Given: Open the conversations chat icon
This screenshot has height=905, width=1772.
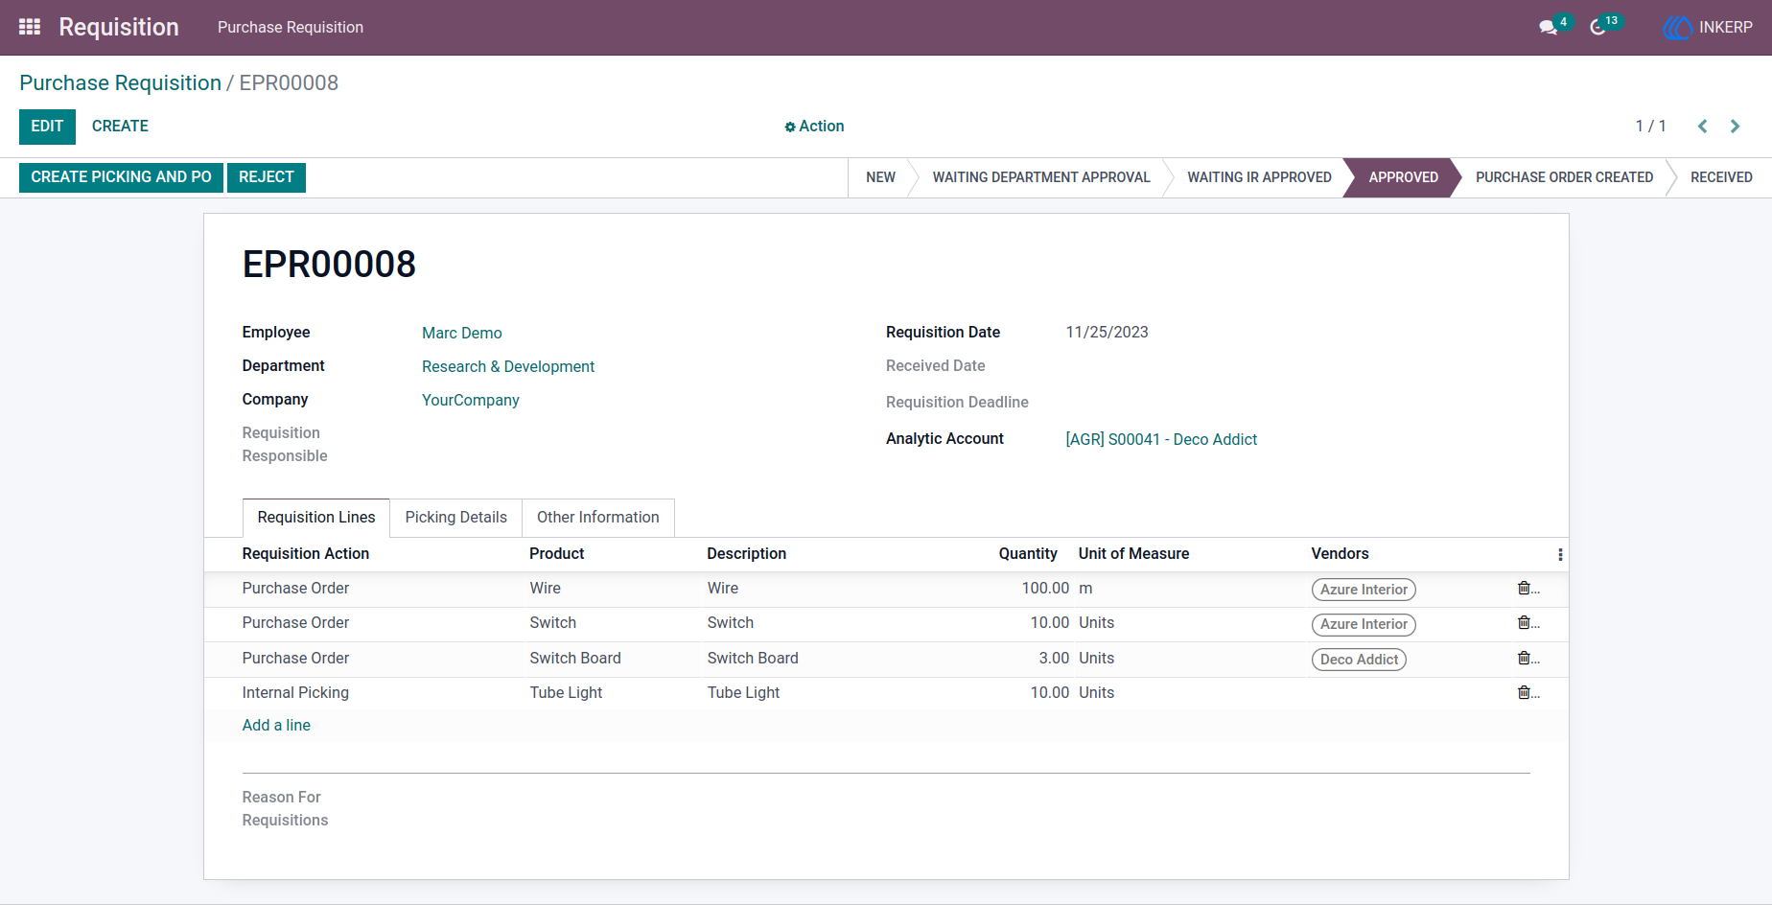Looking at the screenshot, I should click(1548, 27).
